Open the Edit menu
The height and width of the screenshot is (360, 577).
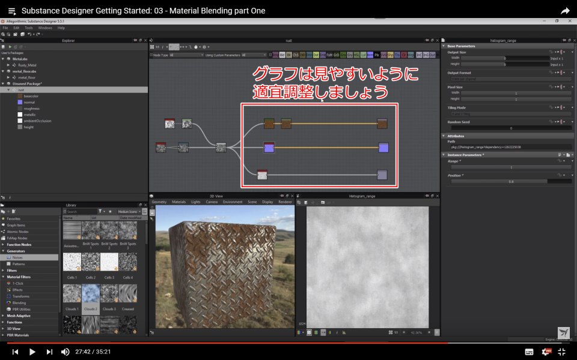click(x=16, y=28)
